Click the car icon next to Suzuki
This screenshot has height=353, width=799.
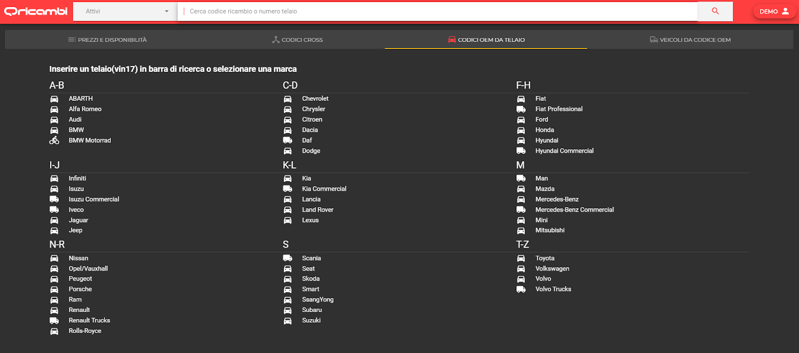coord(288,321)
